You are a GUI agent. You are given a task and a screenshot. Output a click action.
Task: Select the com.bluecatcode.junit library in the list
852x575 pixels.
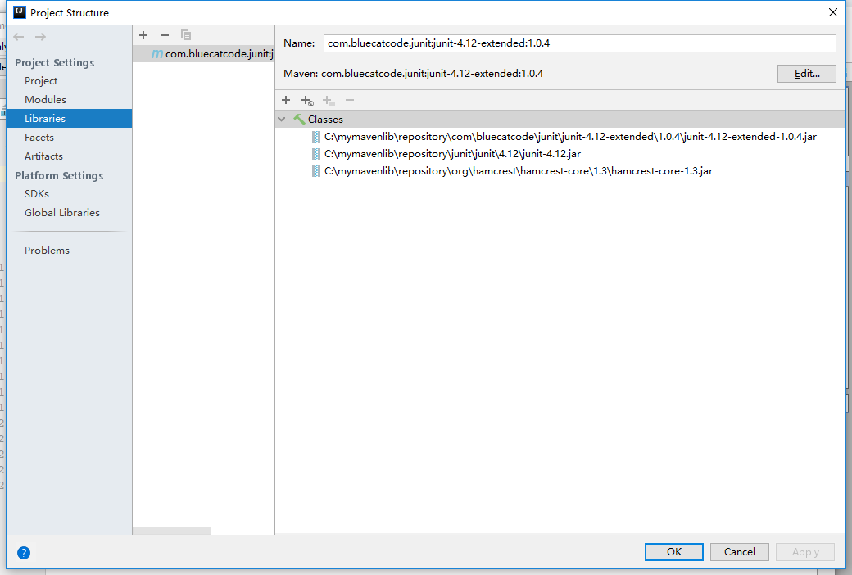click(204, 54)
